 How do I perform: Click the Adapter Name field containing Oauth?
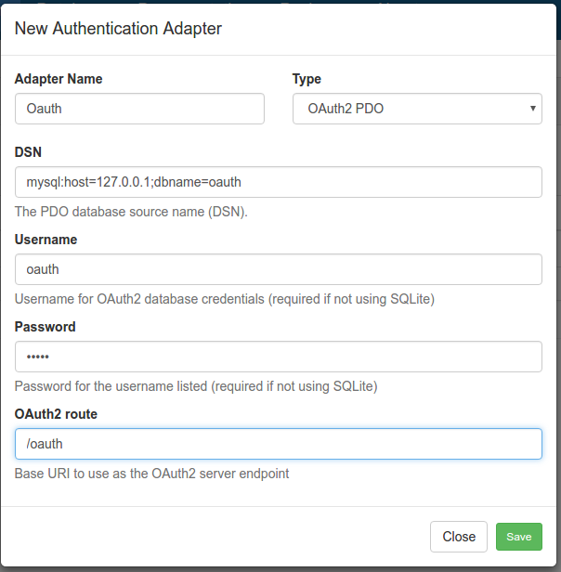[x=139, y=109]
